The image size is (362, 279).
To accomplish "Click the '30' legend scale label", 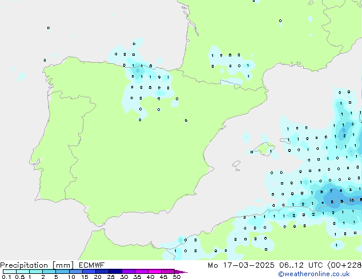I will [x=124, y=277].
